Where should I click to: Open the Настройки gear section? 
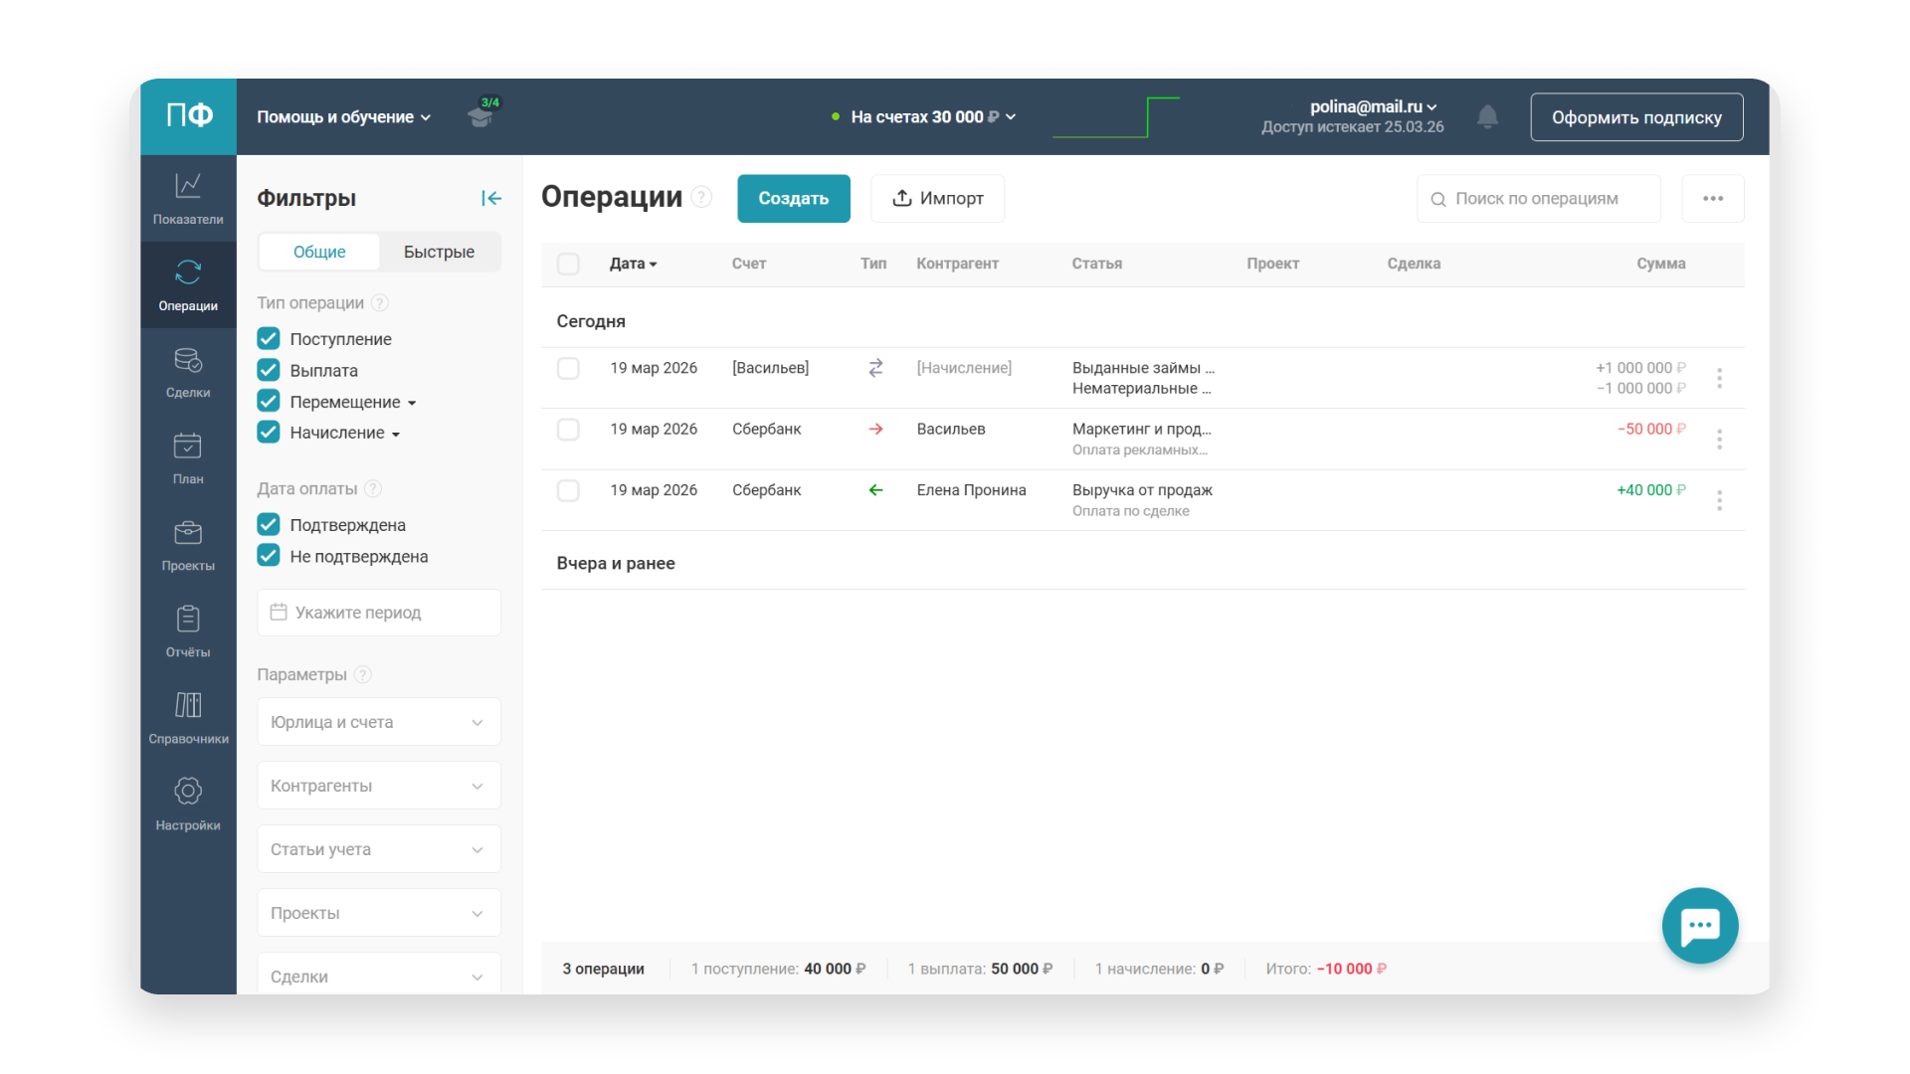[x=188, y=805]
